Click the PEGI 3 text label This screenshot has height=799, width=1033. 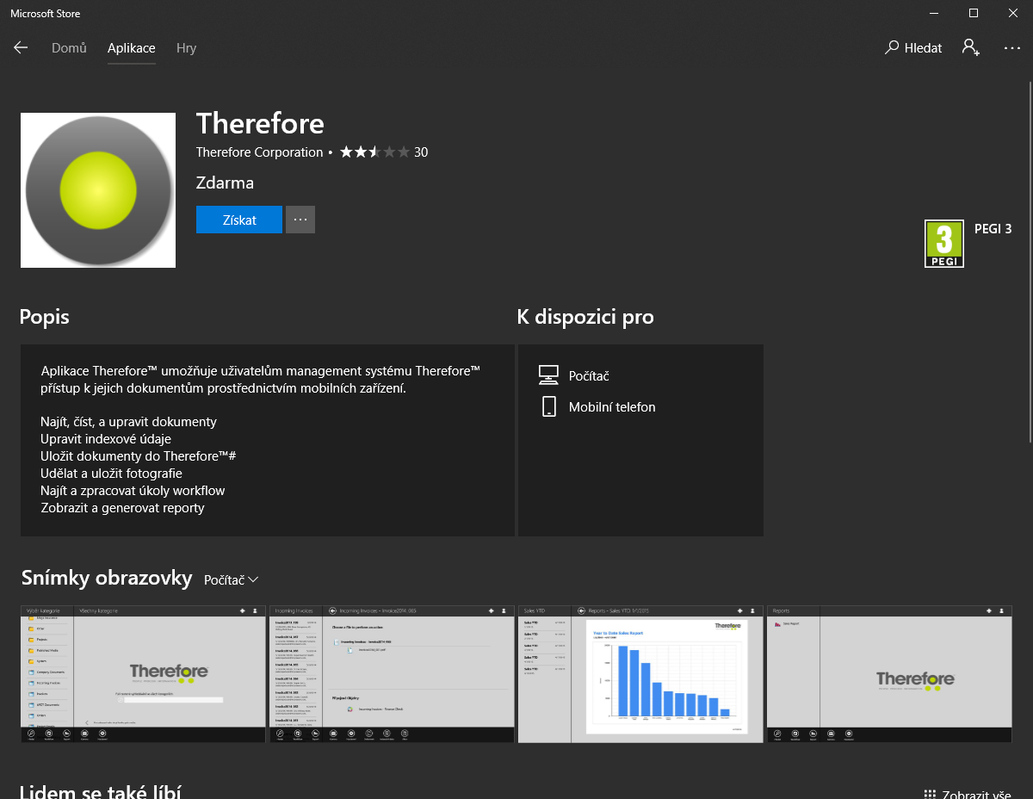click(x=993, y=229)
